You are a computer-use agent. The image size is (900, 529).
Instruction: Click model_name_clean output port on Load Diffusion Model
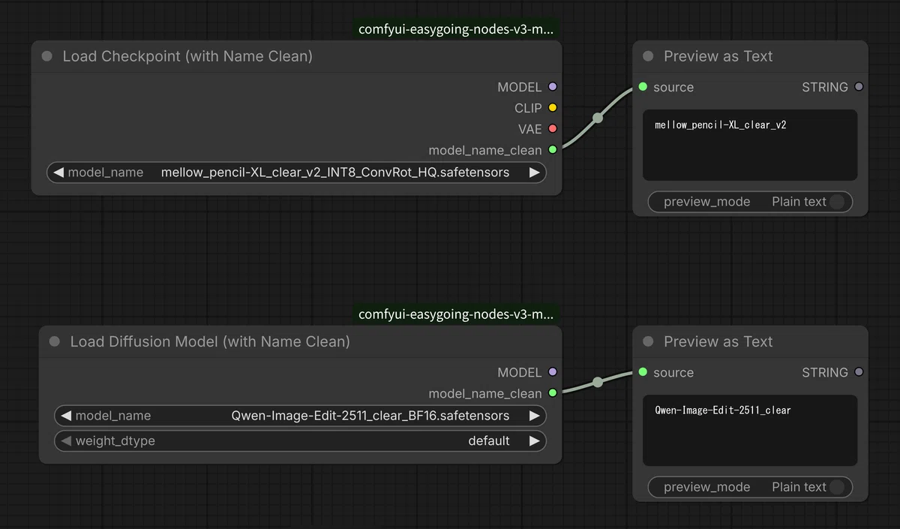pos(553,393)
